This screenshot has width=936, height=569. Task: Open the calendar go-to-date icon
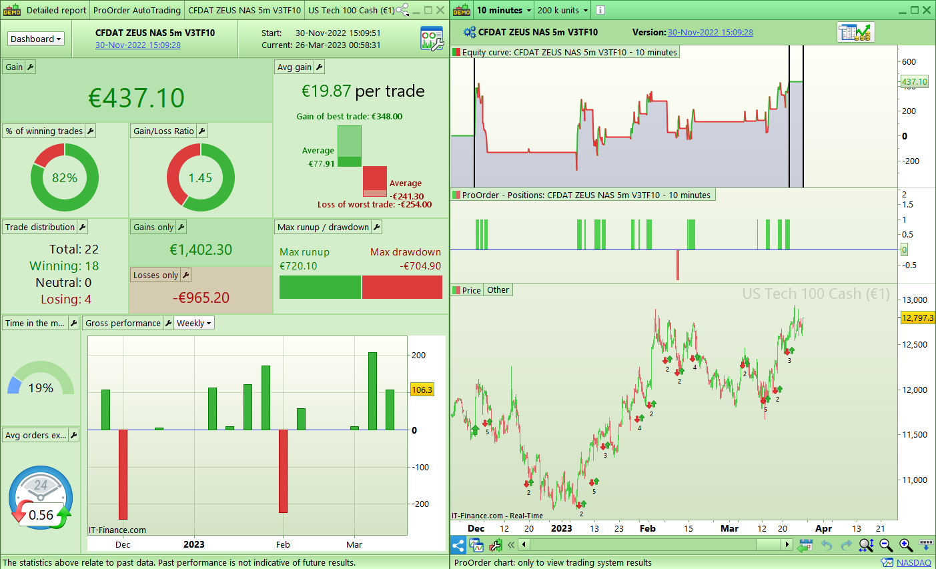click(x=805, y=545)
